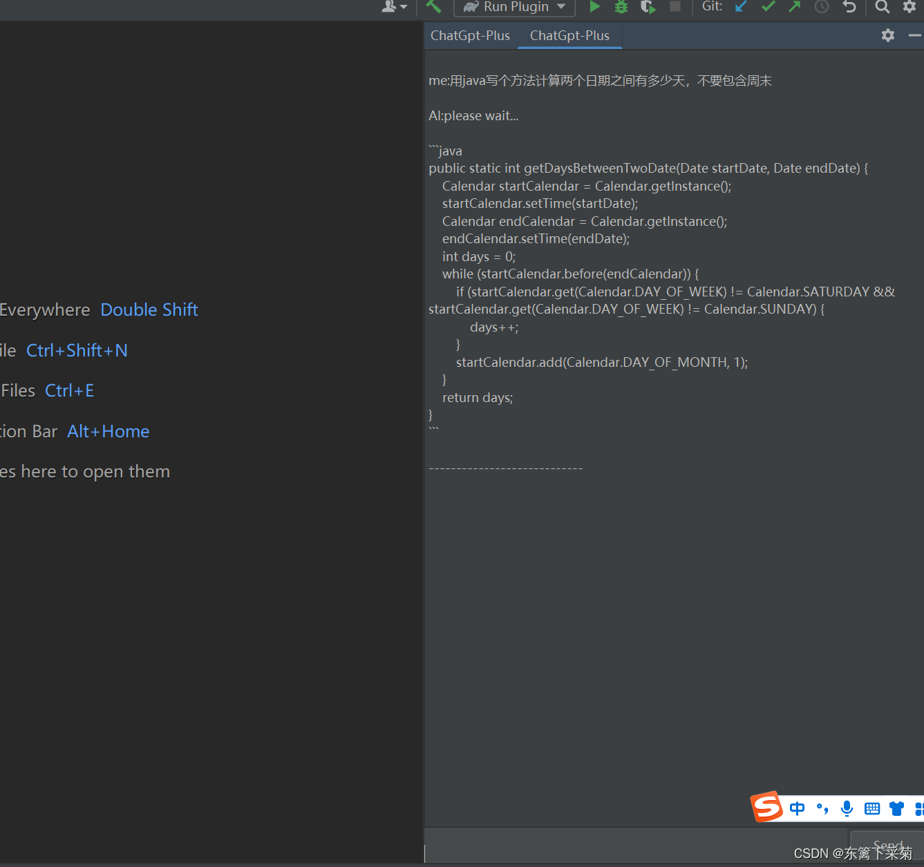Open the user account dropdown near the toolbar

coord(394,7)
